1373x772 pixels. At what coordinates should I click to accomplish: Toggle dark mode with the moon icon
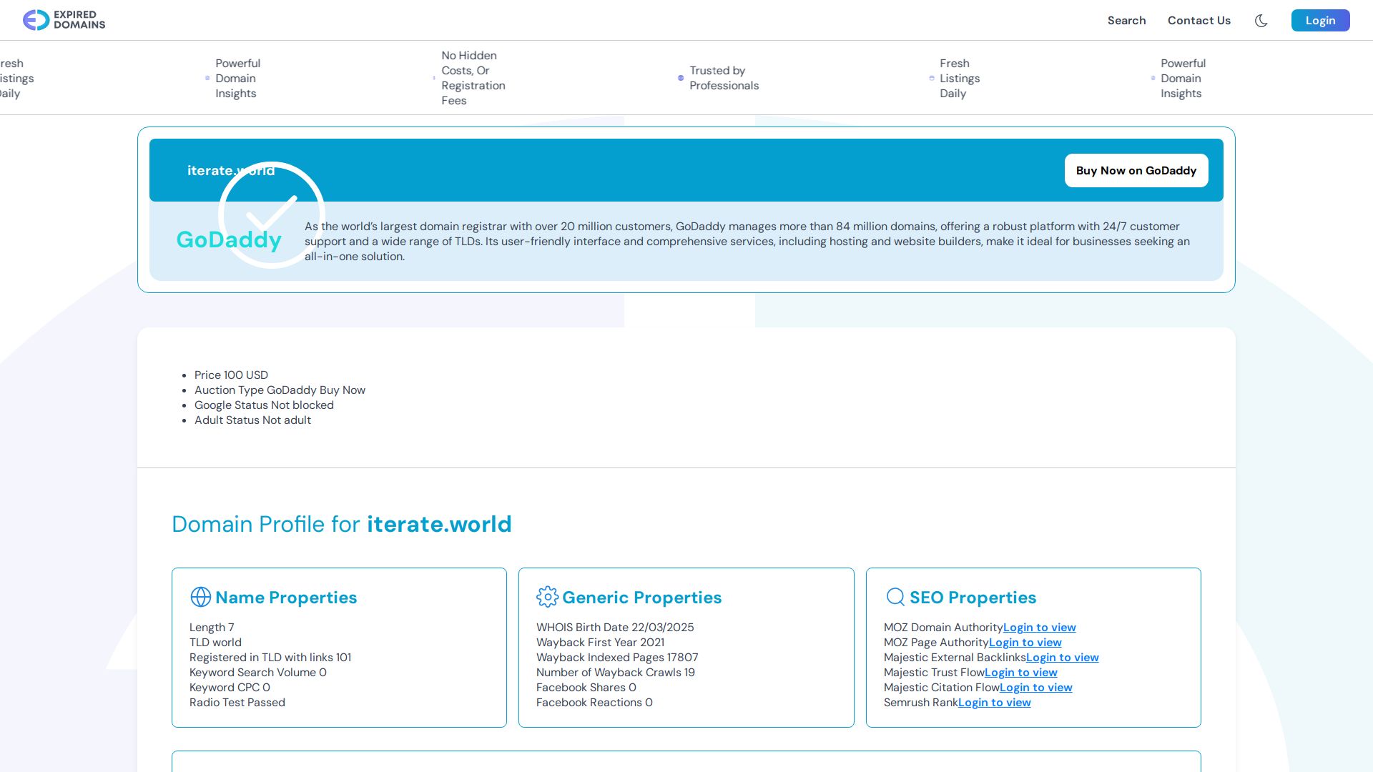click(x=1261, y=20)
